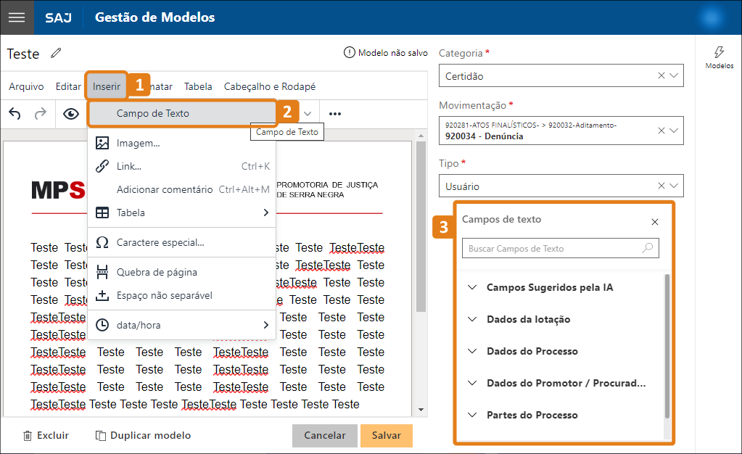
Task: Clear the Categoria Certidão selection
Action: coord(661,75)
